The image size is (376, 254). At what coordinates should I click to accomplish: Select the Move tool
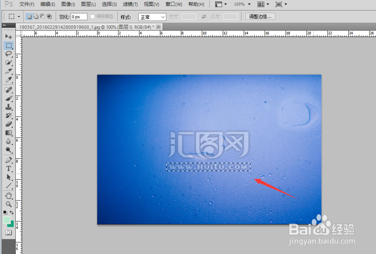9,36
